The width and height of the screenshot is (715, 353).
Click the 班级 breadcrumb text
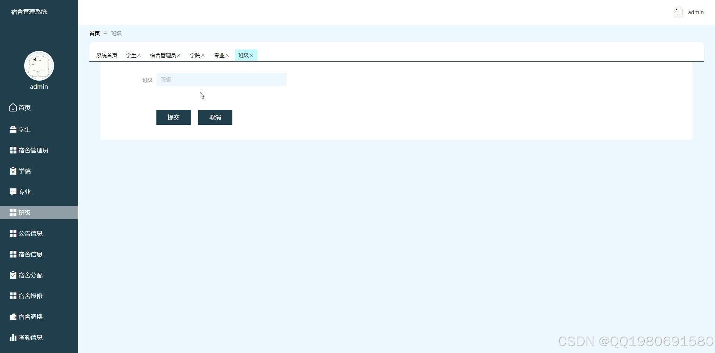tap(116, 33)
